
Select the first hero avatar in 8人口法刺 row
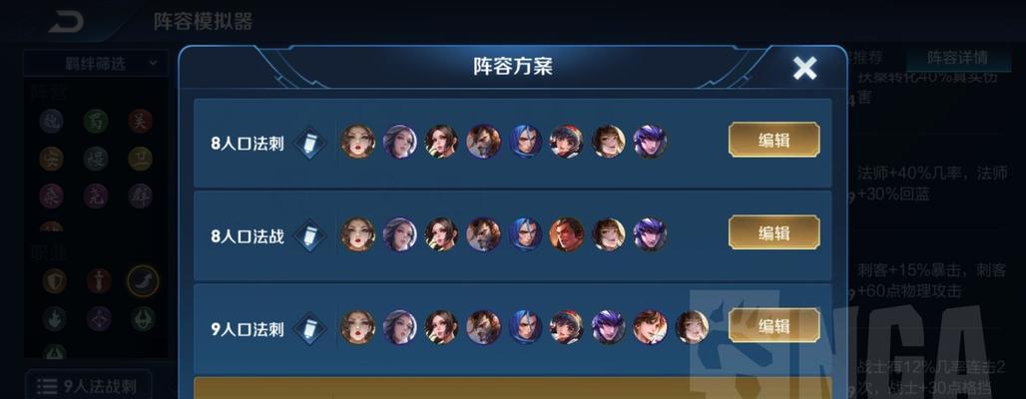[358, 142]
